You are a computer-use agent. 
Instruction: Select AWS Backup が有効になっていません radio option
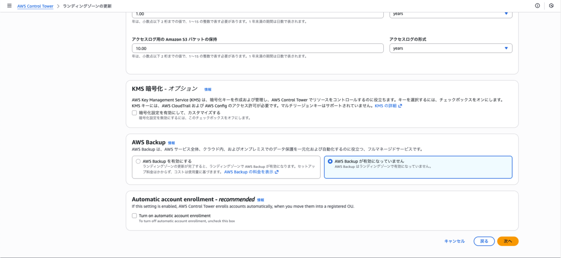pos(331,161)
